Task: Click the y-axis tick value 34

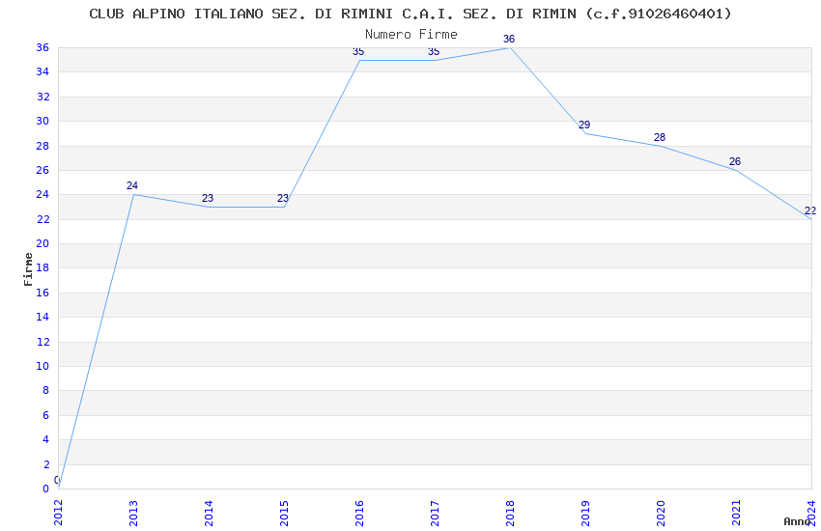Action: point(42,72)
